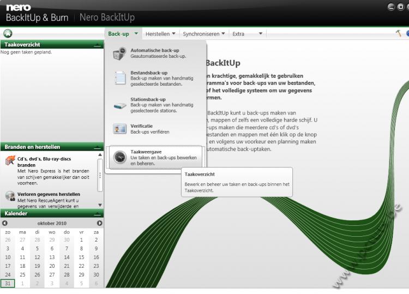Open the Nero RescueAgent recovery icon
This screenshot has width=409, height=294.
(10, 196)
